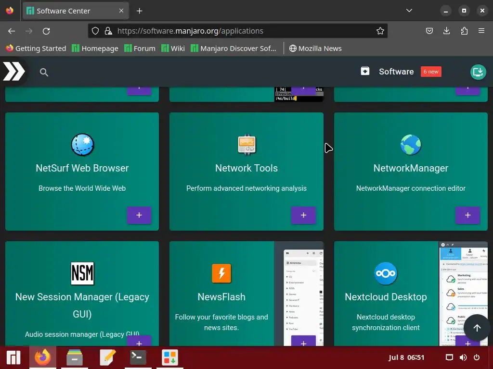This screenshot has height=369, width=493.
Task: Bookmark this page with star icon
Action: [x=380, y=31]
